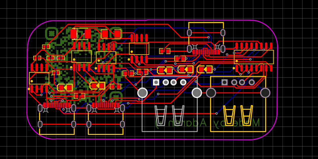Viewport: 318px width, 159px height.
Task: Click the fine-pitch pad row of the leftmost bottom USB-C connector
Action: point(57,105)
